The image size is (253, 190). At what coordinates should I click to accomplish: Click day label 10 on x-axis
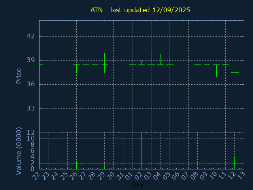pos(213,176)
